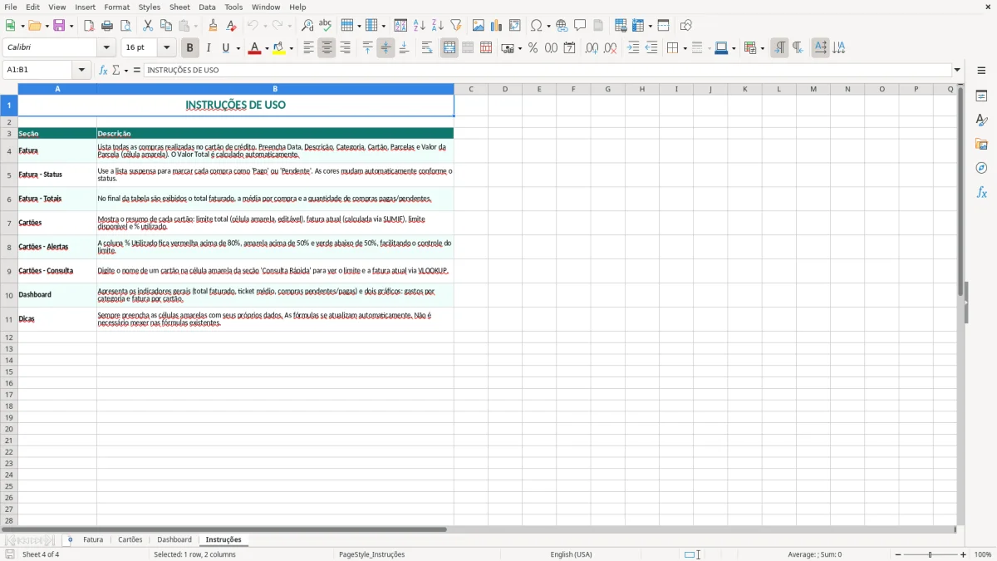Click the Export as PDF icon

(x=89, y=26)
